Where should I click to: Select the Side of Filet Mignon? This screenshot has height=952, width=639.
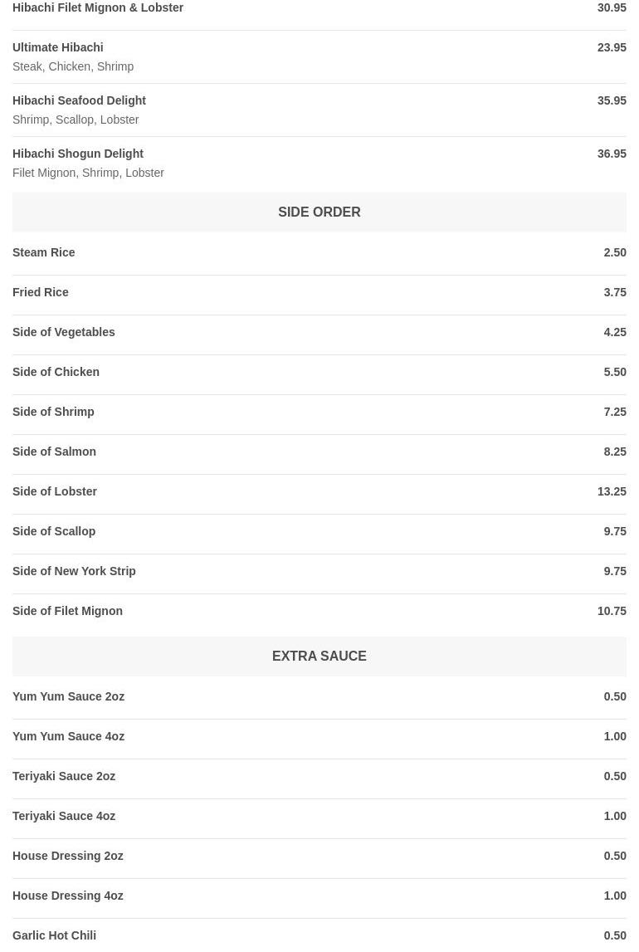[67, 612]
